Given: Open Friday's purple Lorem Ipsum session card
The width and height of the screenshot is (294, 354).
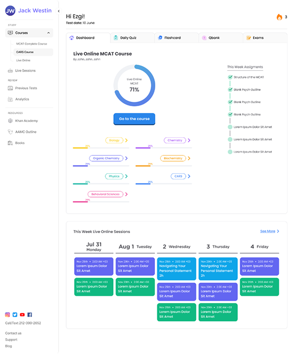Looking at the screenshot, I should coord(260,266).
